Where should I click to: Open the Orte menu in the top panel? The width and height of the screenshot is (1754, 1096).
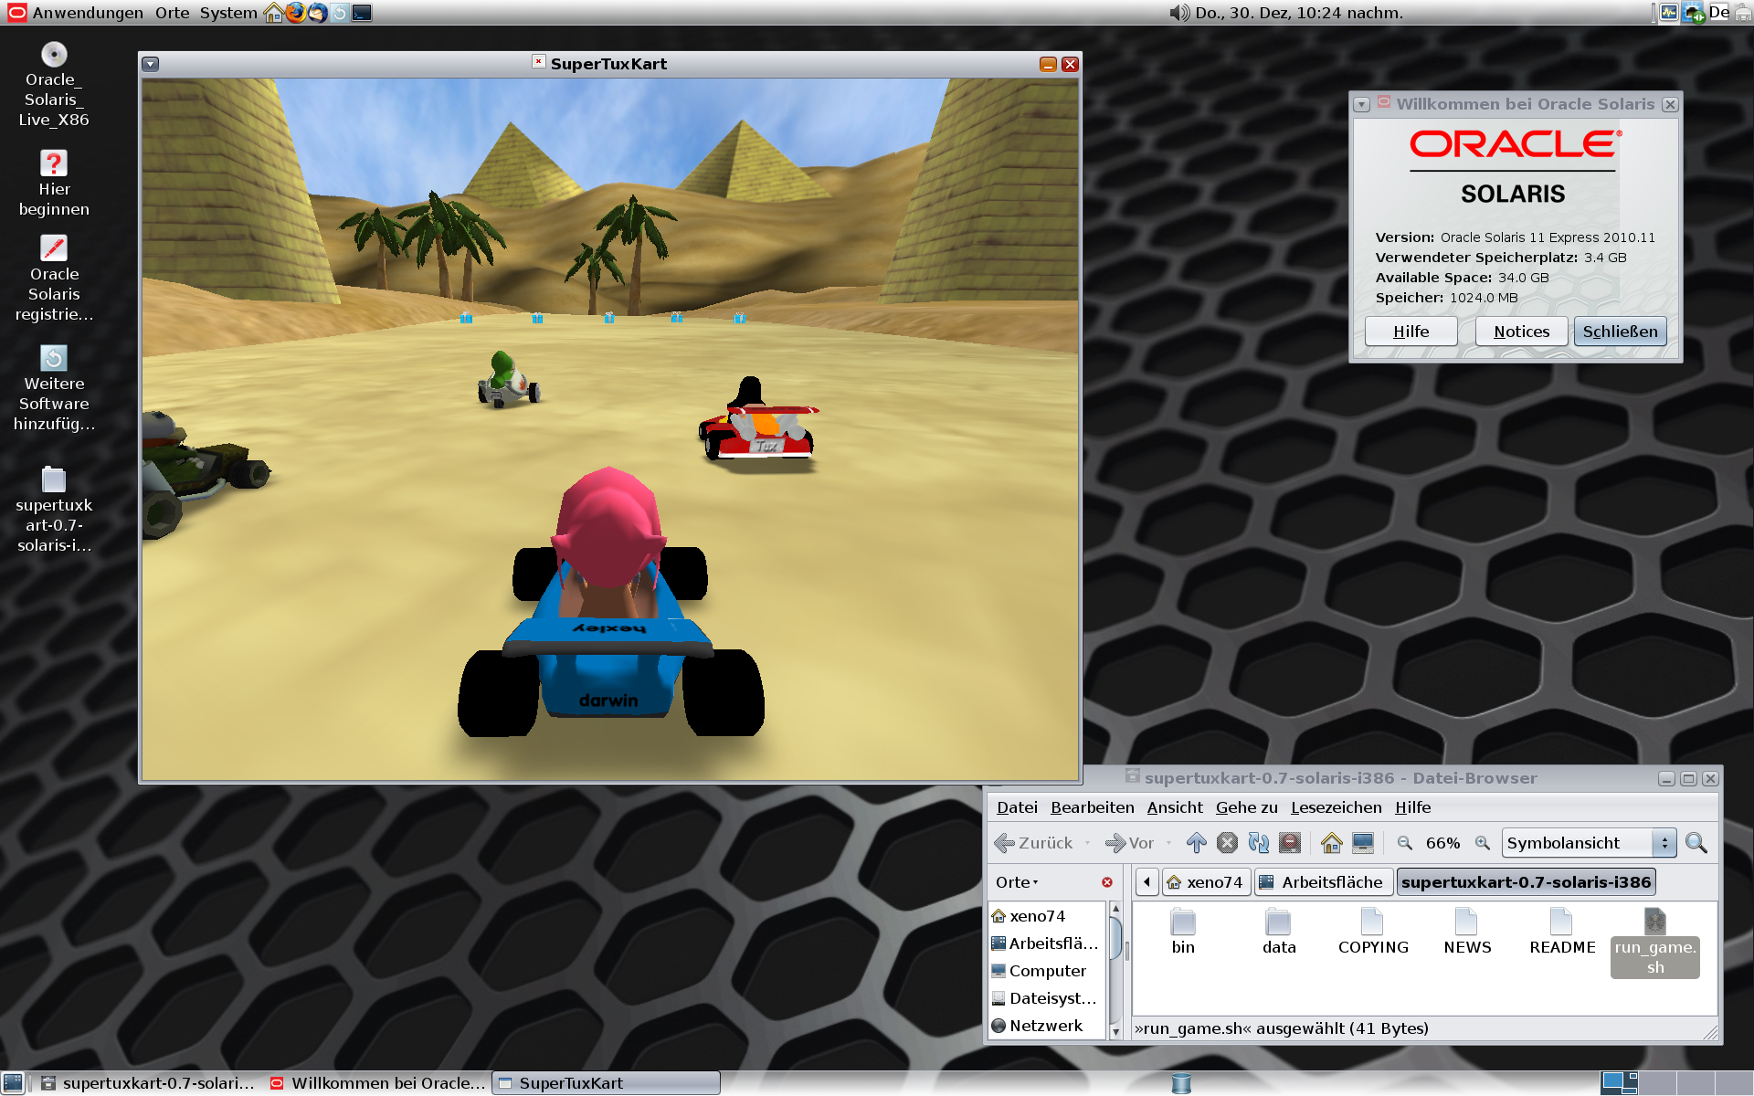tap(172, 13)
